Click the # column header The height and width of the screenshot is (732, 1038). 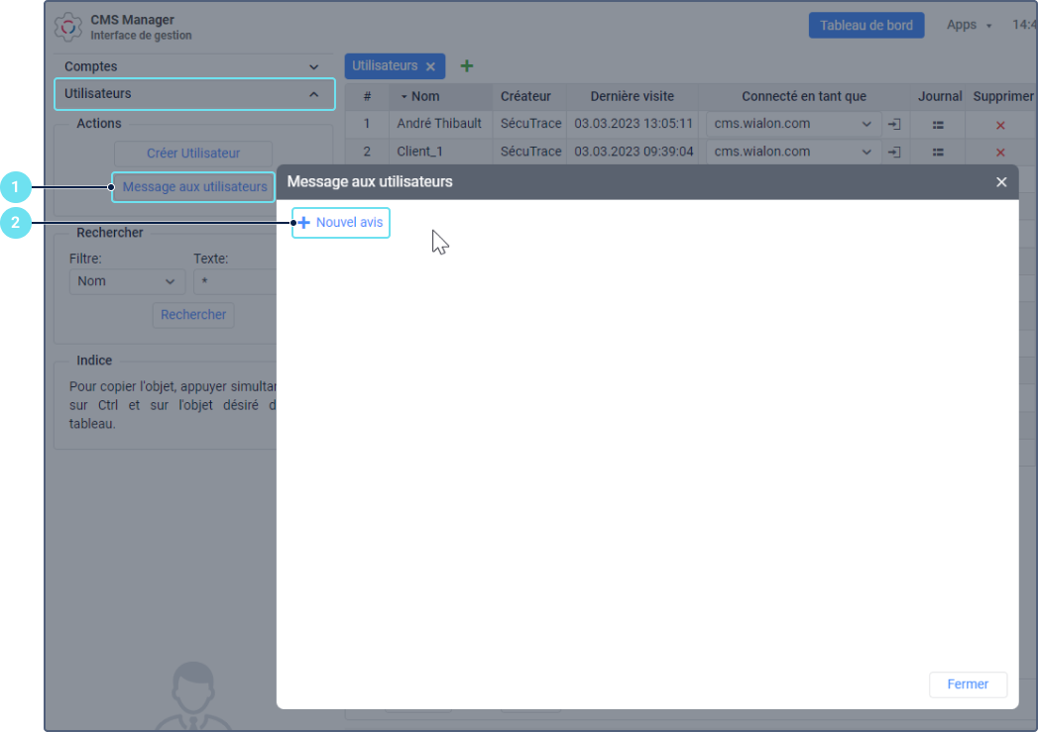pos(367,96)
